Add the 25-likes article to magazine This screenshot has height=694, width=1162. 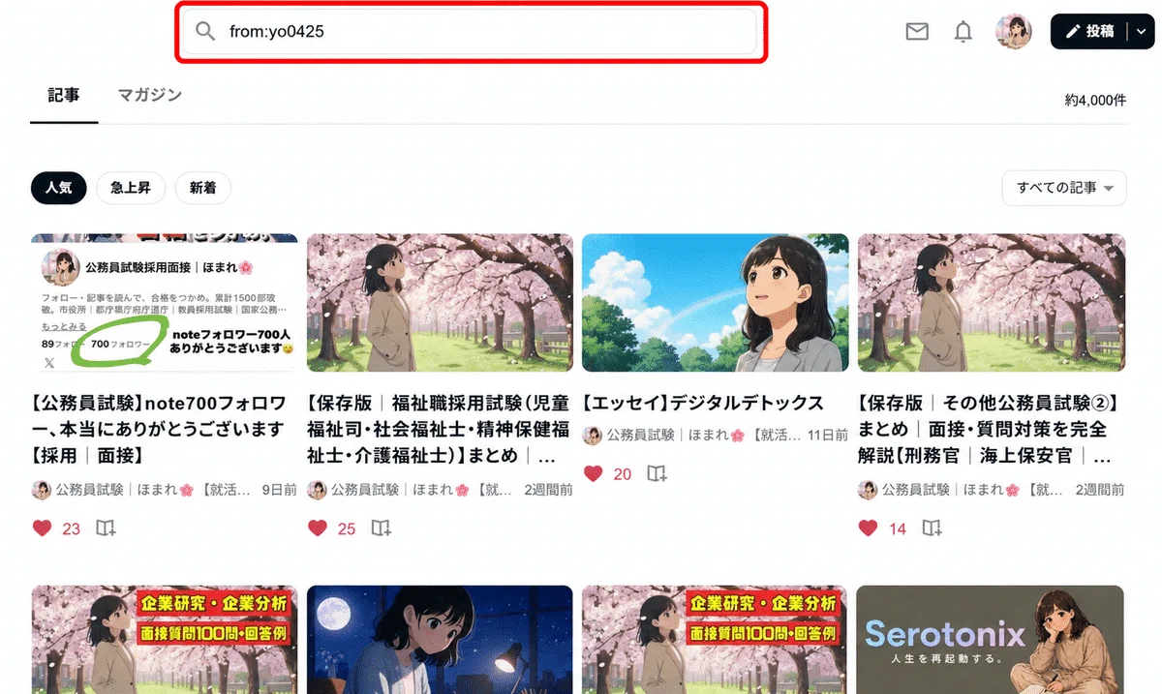point(382,528)
